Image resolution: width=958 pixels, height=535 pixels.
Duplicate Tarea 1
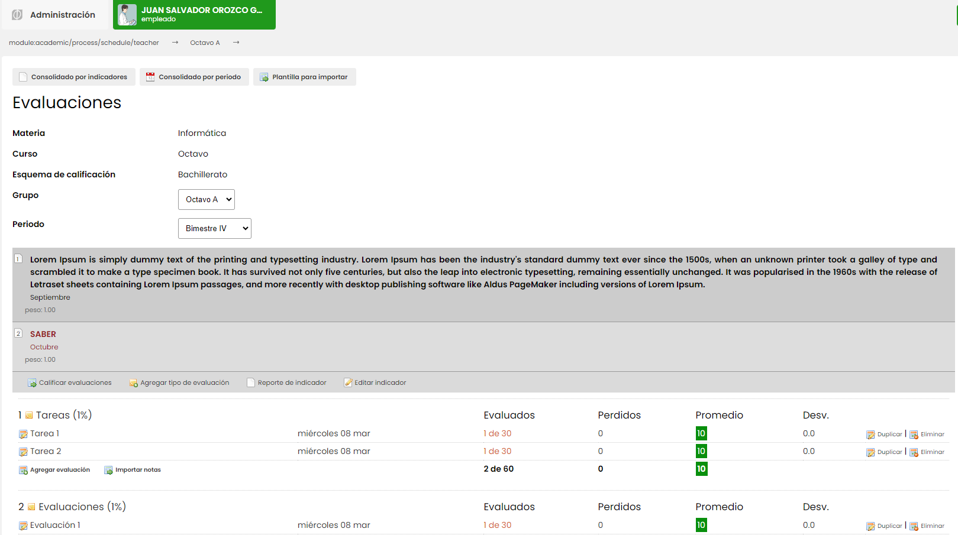pos(889,434)
